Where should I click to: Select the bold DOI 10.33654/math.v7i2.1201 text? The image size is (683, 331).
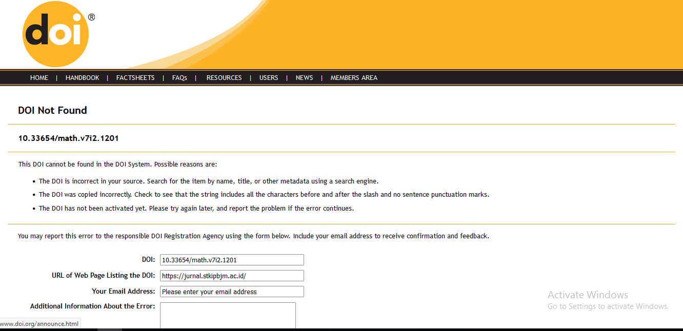69,138
